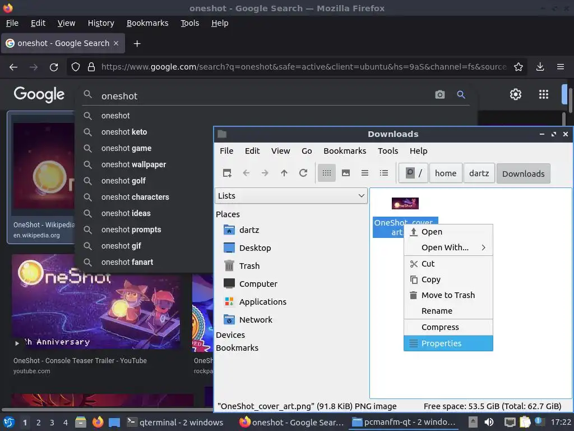
Task: Open a new Firefox tab
Action: pyautogui.click(x=137, y=44)
